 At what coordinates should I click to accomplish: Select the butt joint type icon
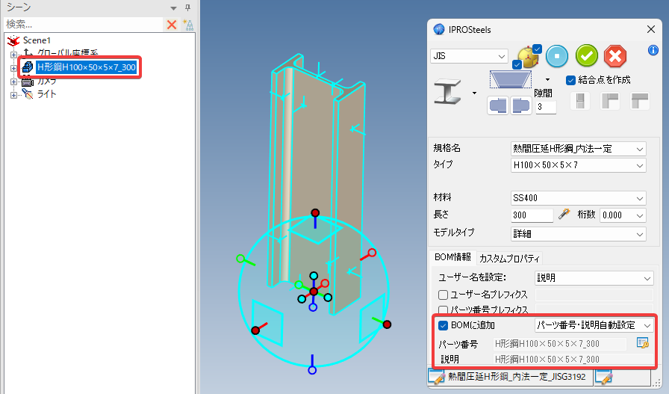[x=580, y=101]
